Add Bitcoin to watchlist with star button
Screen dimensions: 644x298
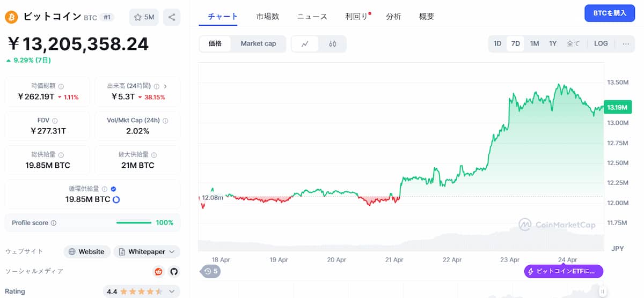point(143,17)
